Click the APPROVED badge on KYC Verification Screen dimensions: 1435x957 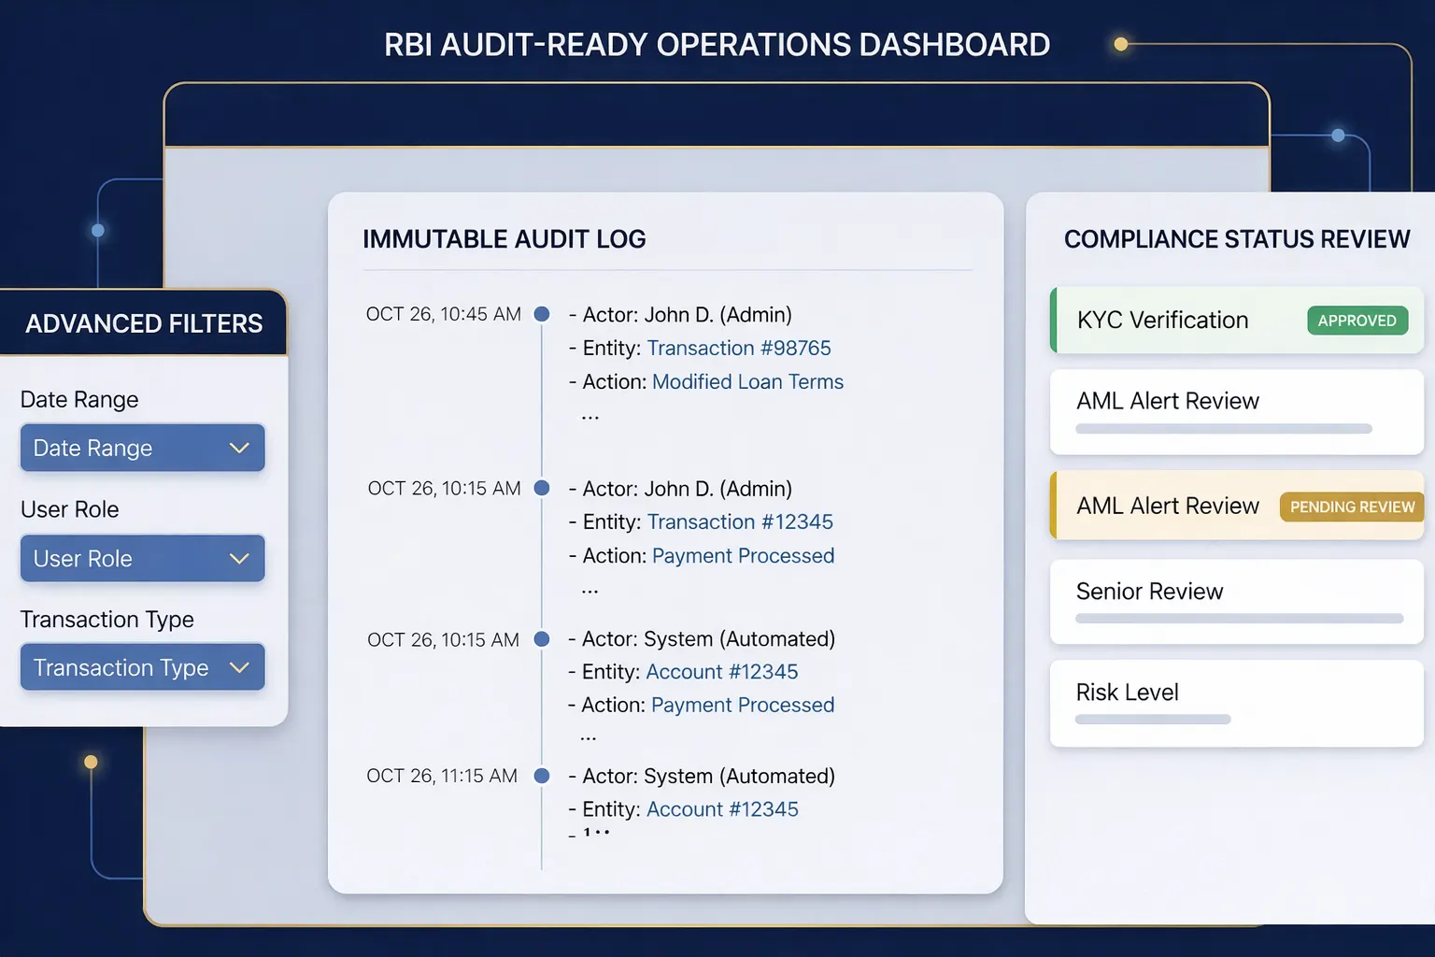tap(1357, 320)
